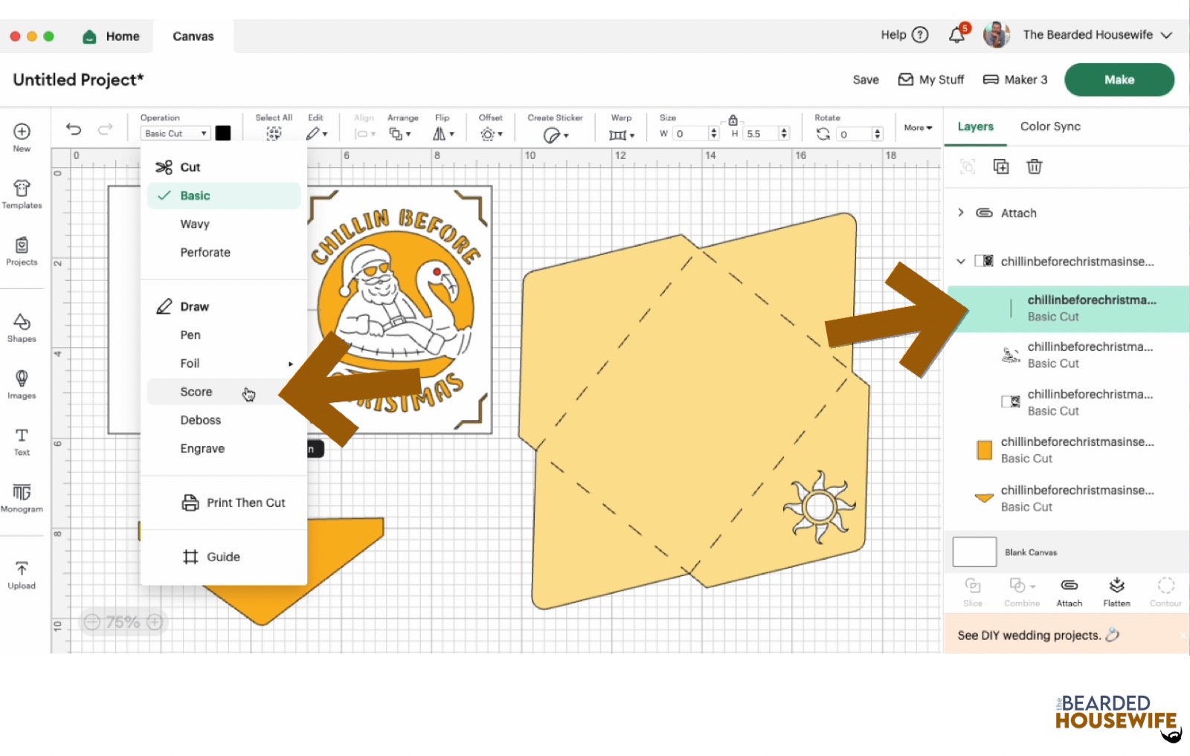
Task: Click the user profile avatar
Action: coord(997,35)
